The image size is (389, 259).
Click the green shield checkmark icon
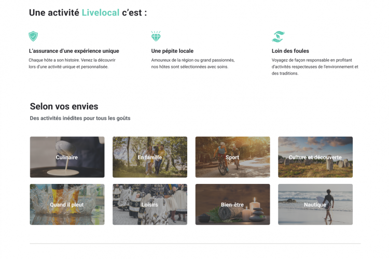[x=33, y=36]
